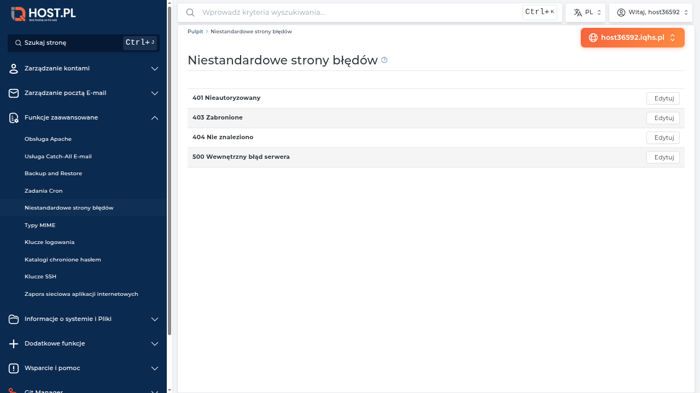Click the Niestandardowe strony błędów breadcrumb text
The image size is (700, 393).
click(251, 32)
